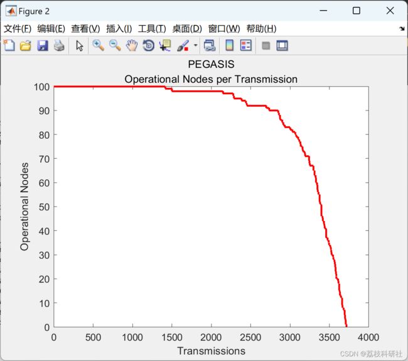Activate the Zoom In tool

tap(99, 46)
